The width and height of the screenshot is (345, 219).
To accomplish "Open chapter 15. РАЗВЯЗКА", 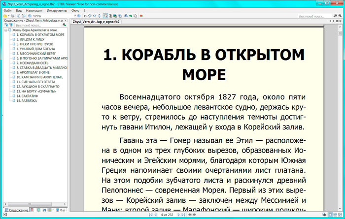I will click(27, 101).
